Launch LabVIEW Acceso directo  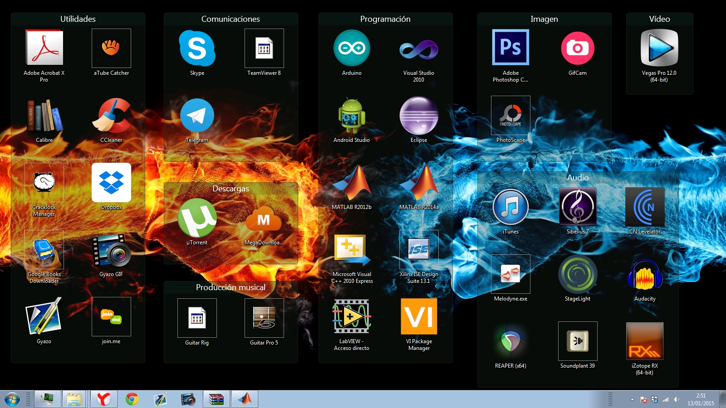click(352, 316)
